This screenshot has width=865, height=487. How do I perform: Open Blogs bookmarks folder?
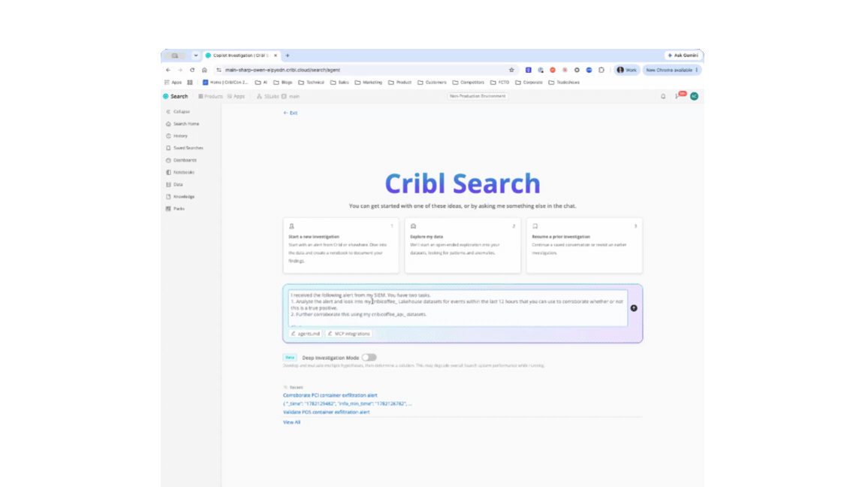[283, 82]
